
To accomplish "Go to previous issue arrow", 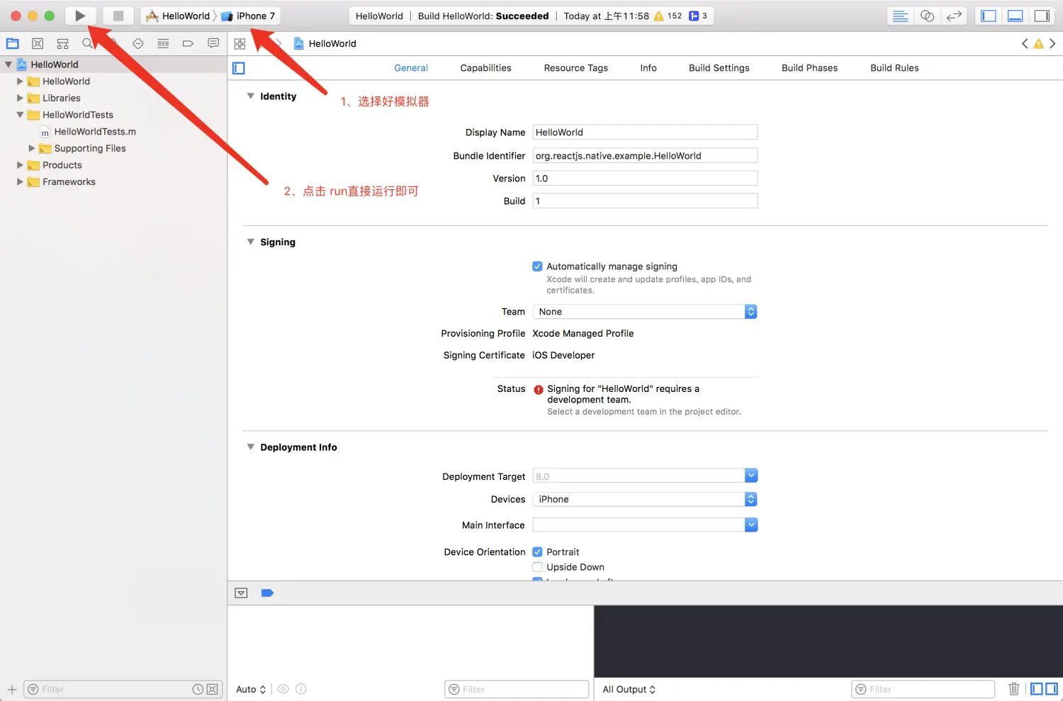I will tap(1025, 43).
